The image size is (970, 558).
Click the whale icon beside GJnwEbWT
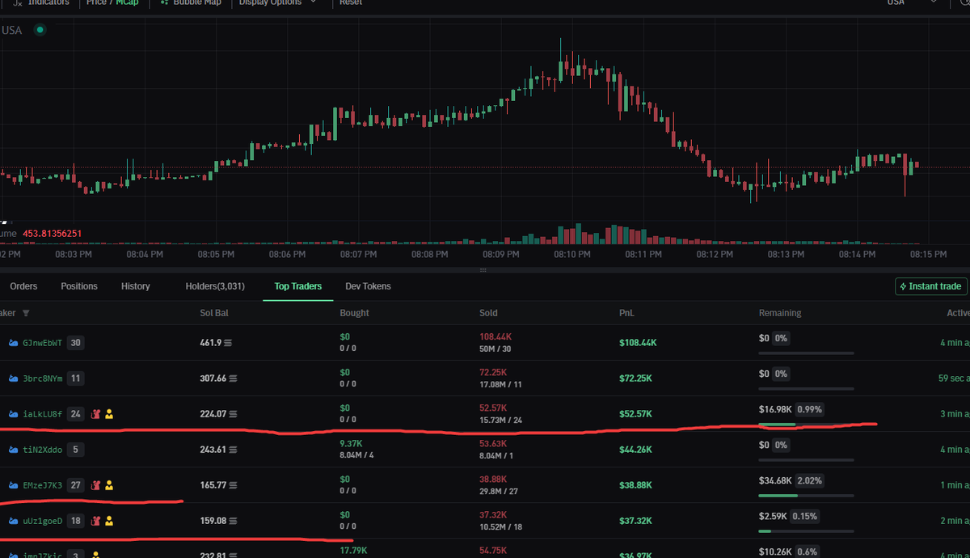tap(13, 343)
